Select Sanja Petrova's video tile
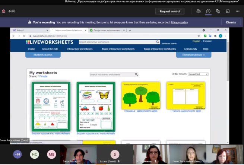The image size is (244, 165). tap(78, 154)
